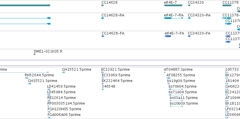The width and height of the screenshot is (240, 119).
Task: Click the FGA006A06.5prime EST glyph
Action: click(x=49, y=118)
